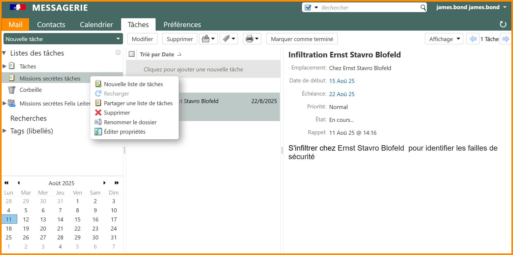Expand the Tâches list tree item

(5, 66)
